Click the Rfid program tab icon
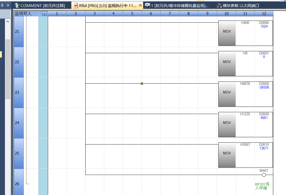The image size is (286, 195). tap(76, 5)
